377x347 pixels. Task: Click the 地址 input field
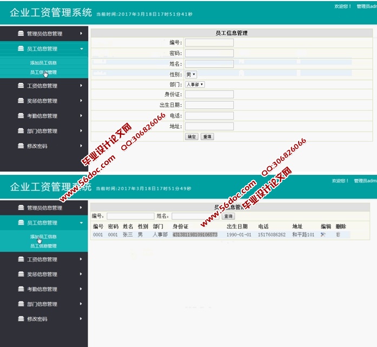coord(209,126)
